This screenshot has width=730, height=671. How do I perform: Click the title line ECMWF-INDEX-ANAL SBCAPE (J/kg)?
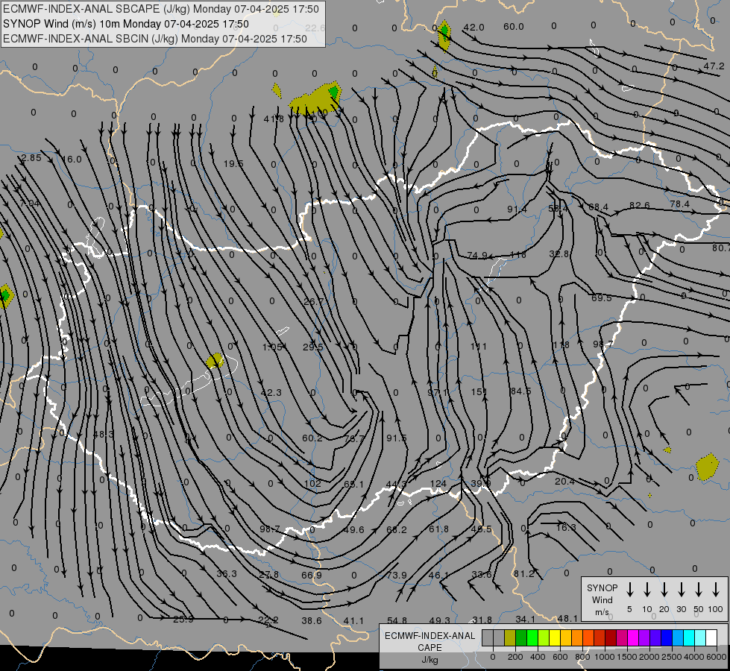pyautogui.click(x=161, y=9)
